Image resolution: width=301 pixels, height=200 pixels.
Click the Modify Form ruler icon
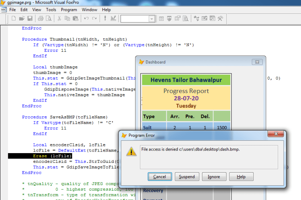coord(113,18)
